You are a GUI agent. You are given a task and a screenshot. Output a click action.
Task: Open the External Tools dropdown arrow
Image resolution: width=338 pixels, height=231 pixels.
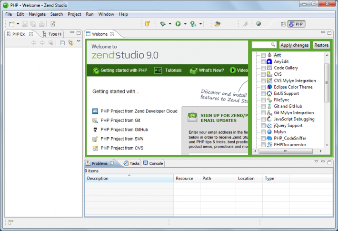(x=200, y=24)
